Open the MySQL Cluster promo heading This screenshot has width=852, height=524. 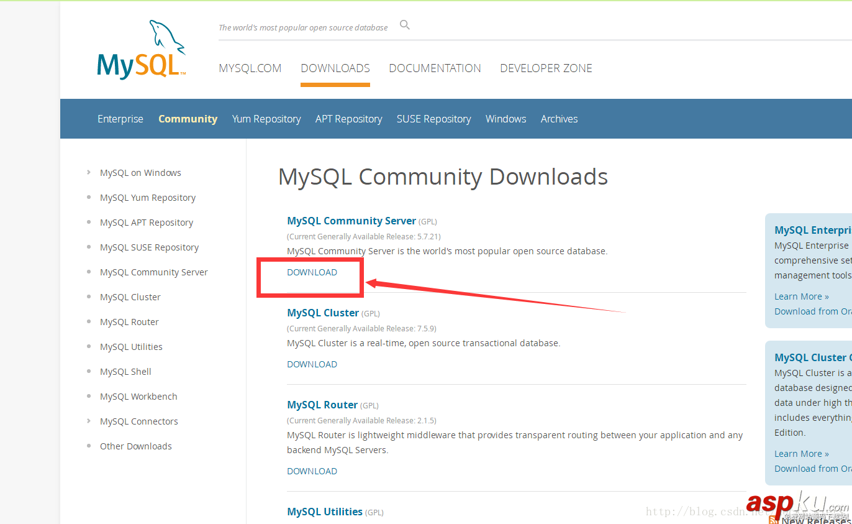pyautogui.click(x=813, y=357)
